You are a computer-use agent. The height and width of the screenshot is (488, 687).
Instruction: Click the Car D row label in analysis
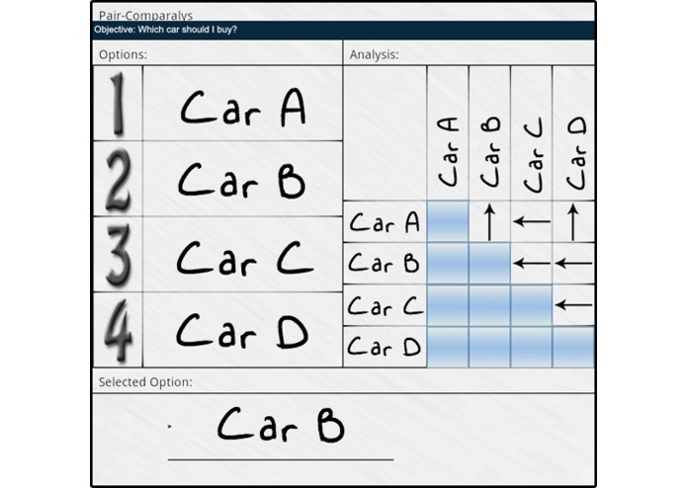[x=385, y=347]
